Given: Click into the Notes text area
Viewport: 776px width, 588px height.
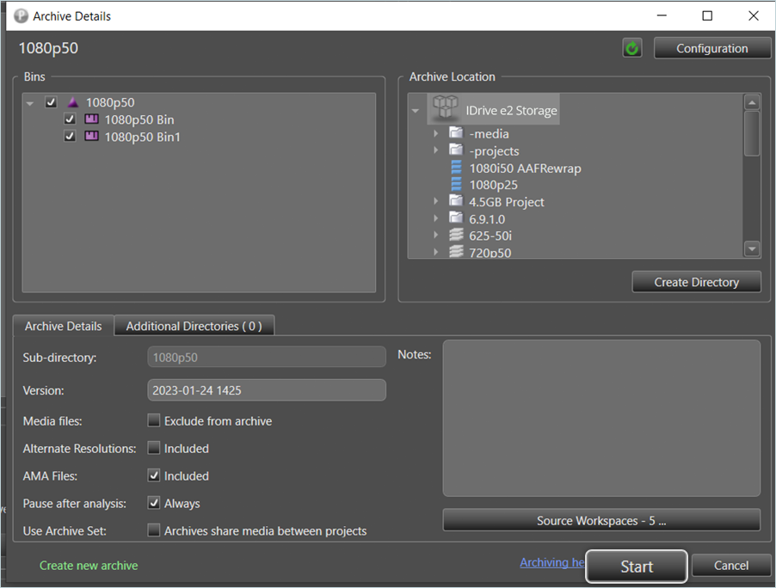Looking at the screenshot, I should (601, 418).
